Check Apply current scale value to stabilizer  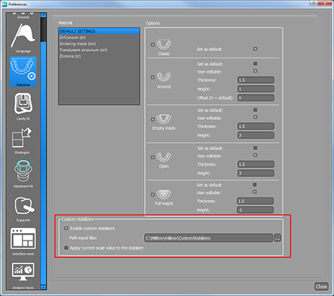66,248
